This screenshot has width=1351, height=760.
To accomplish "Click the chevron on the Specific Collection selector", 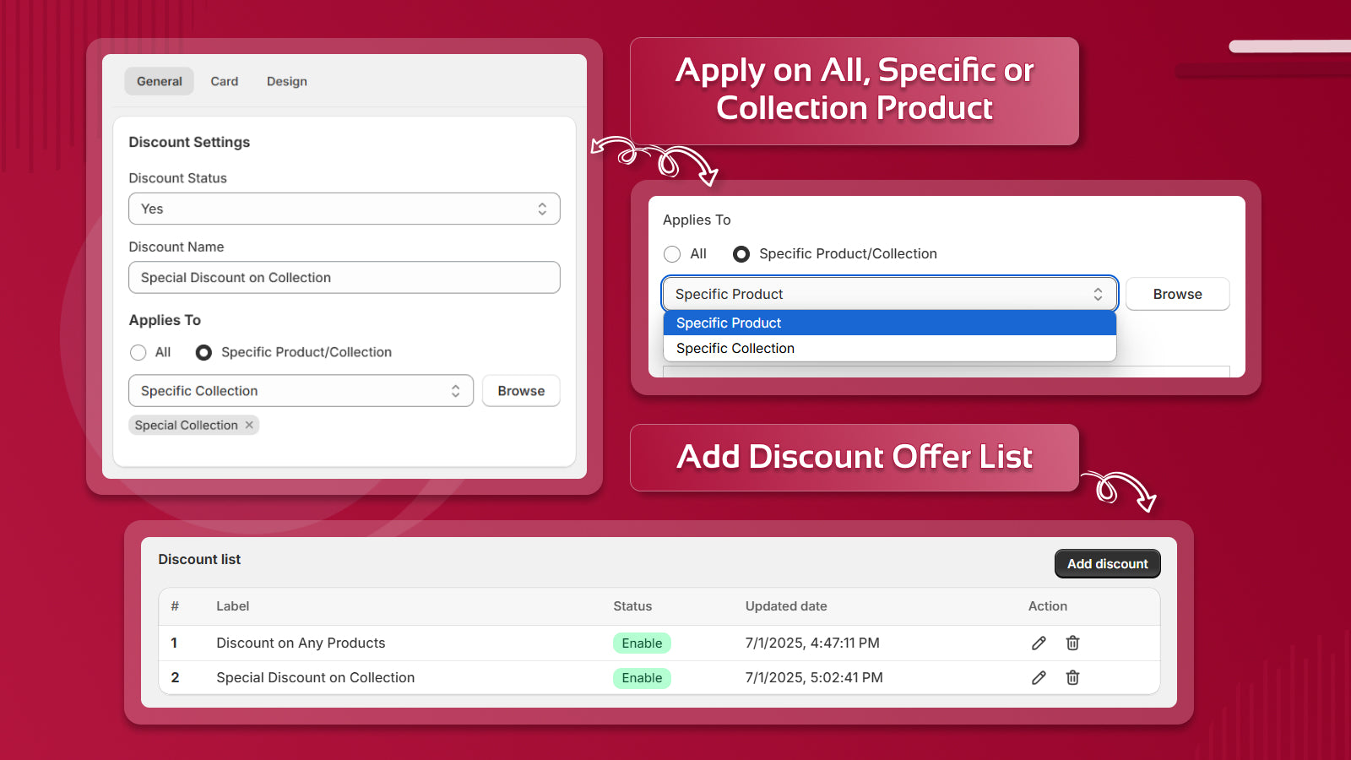I will click(x=458, y=390).
